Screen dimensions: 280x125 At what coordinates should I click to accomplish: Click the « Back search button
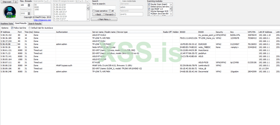coord(98,14)
